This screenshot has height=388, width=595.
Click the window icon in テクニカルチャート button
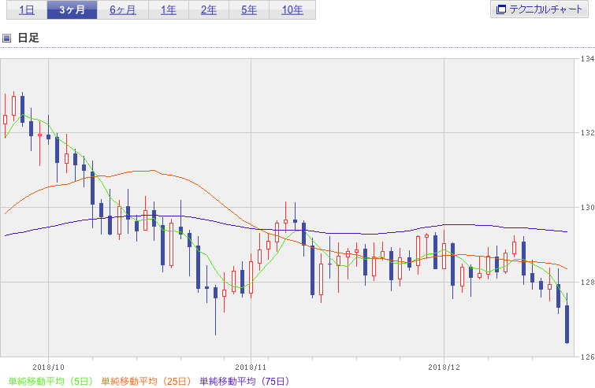point(501,9)
